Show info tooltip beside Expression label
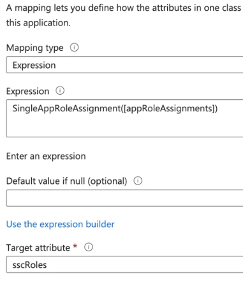Screen dimensions: 243x285 (x=60, y=91)
